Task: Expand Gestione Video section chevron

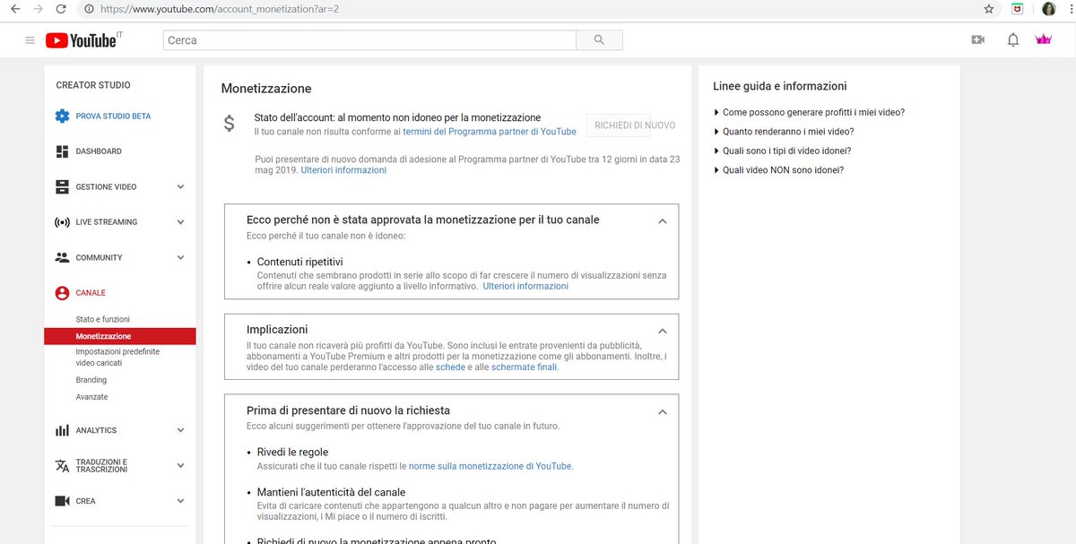Action: point(180,186)
